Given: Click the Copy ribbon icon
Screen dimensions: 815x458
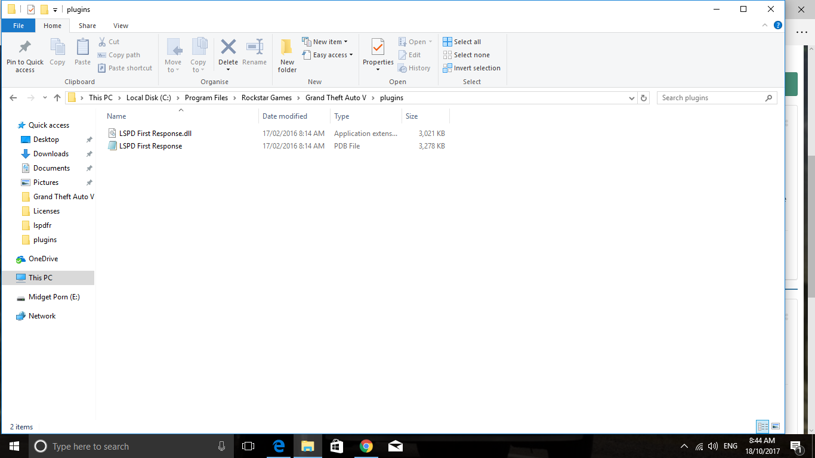Looking at the screenshot, I should click(x=57, y=47).
